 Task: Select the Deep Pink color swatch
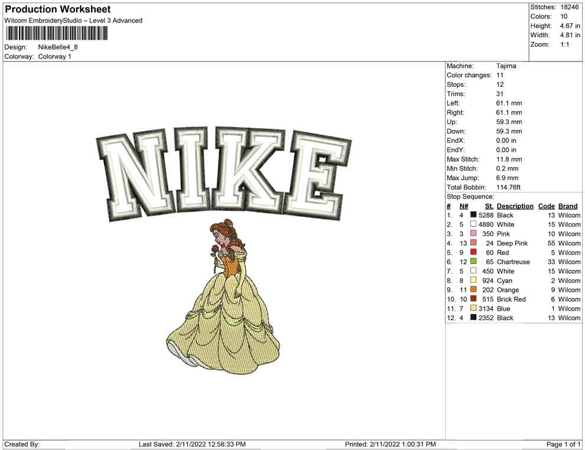[x=473, y=243]
